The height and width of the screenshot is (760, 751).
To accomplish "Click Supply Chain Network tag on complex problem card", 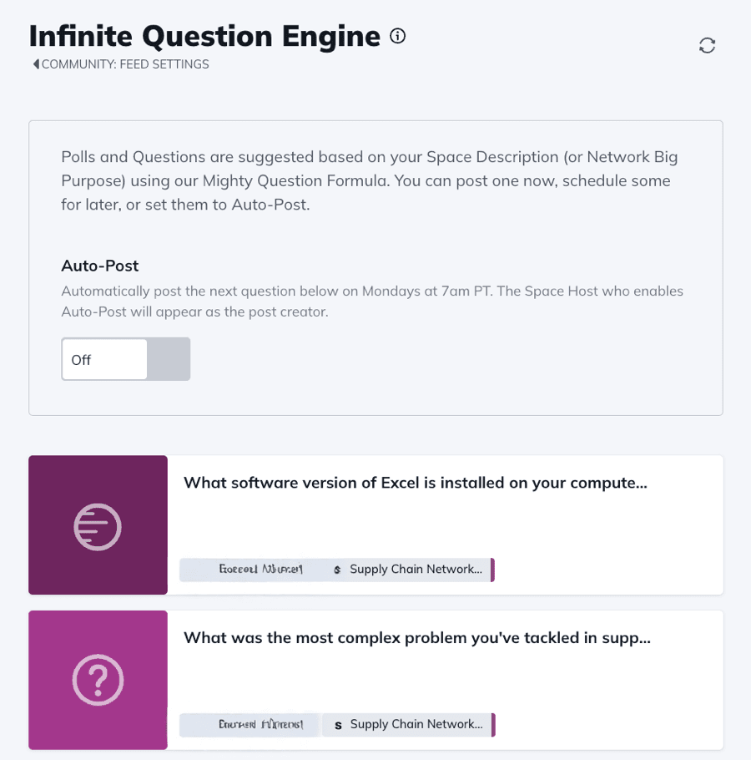I will 416,725.
